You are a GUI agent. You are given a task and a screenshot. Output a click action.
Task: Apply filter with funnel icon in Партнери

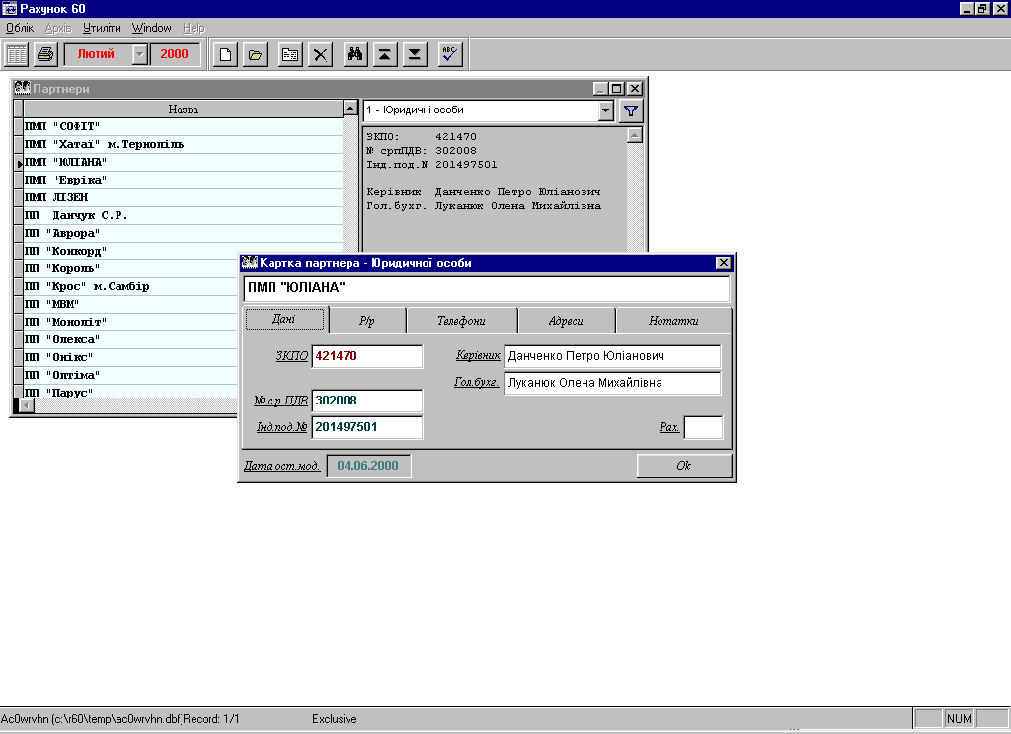[631, 110]
